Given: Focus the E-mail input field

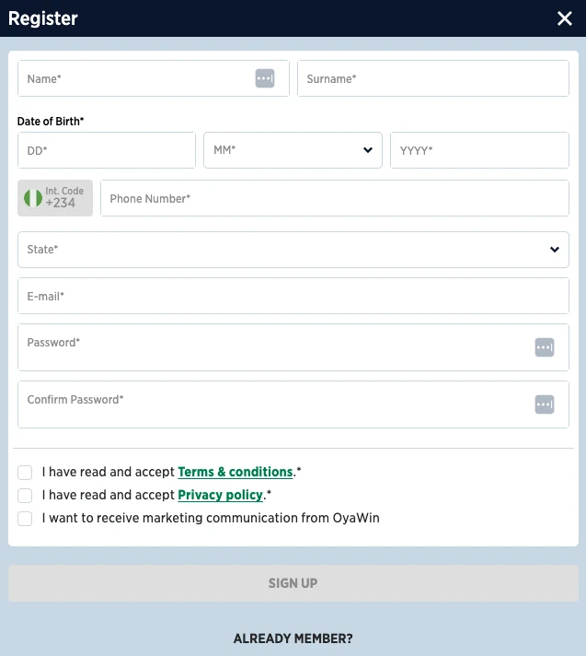Looking at the screenshot, I should [293, 297].
